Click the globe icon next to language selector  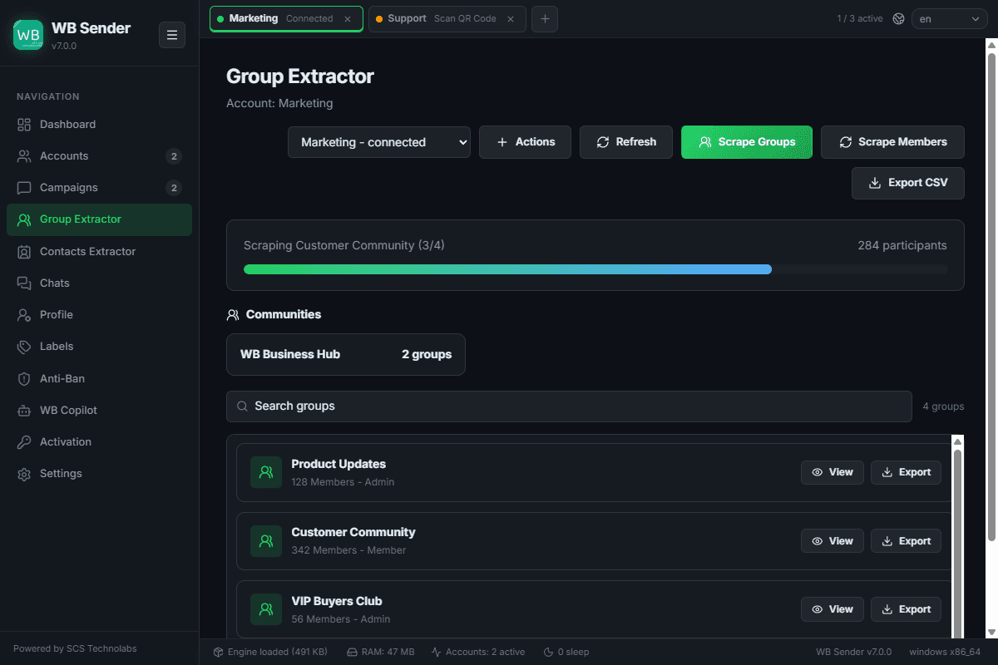point(898,18)
